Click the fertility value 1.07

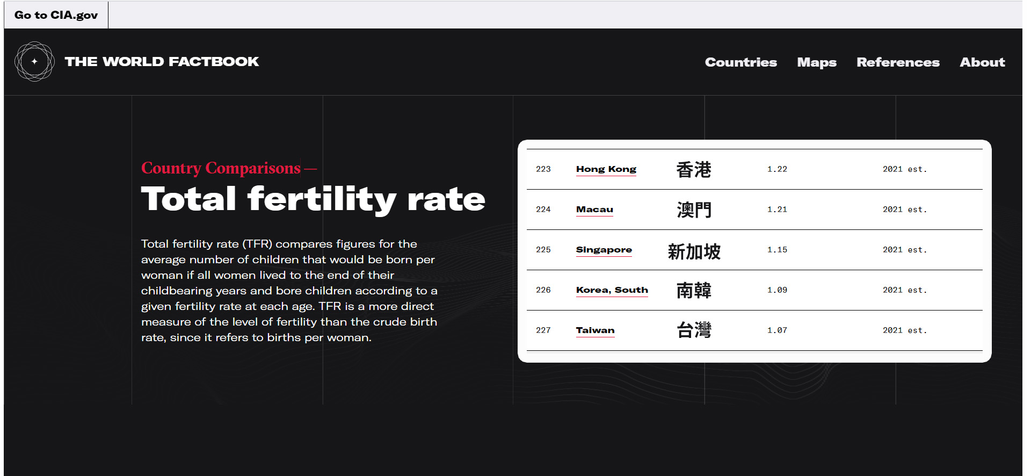coord(777,330)
